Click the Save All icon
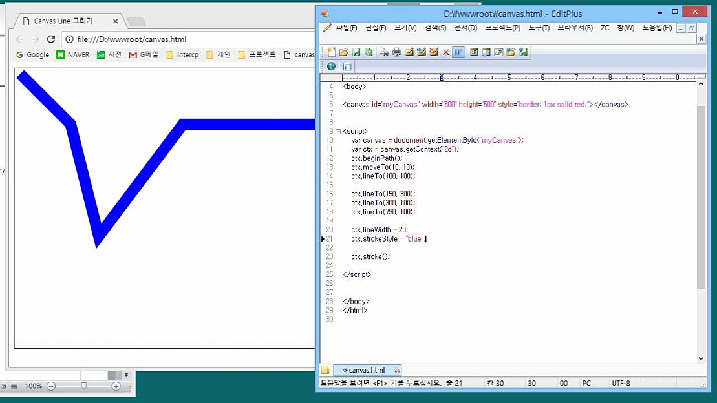The height and width of the screenshot is (403, 717). 369,52
